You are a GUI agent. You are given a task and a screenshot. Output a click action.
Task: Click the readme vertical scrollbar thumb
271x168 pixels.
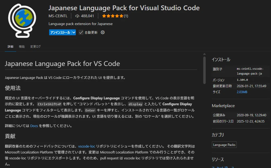pos(204,70)
